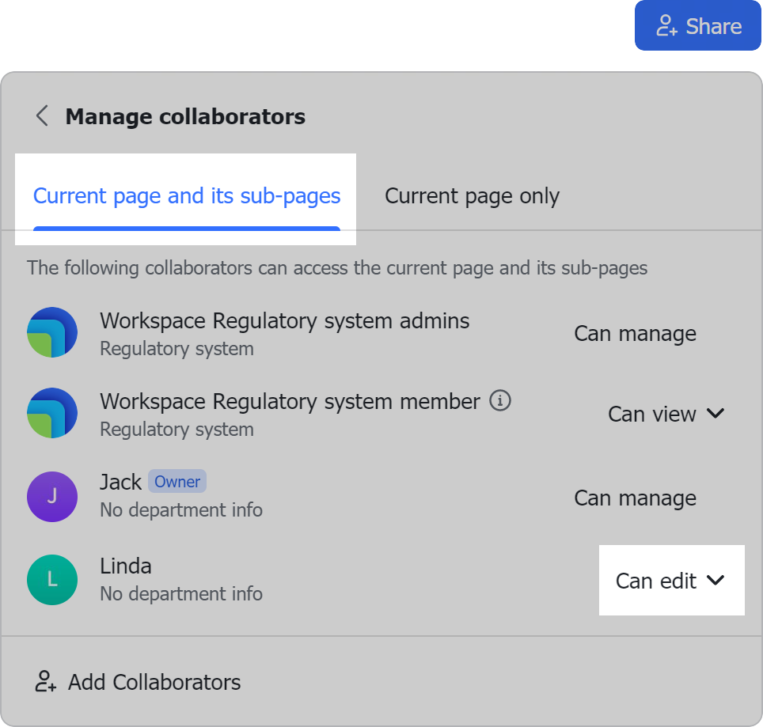Click the Add Collaborators person-plus icon
Screen dimensions: 763x727
(46, 682)
